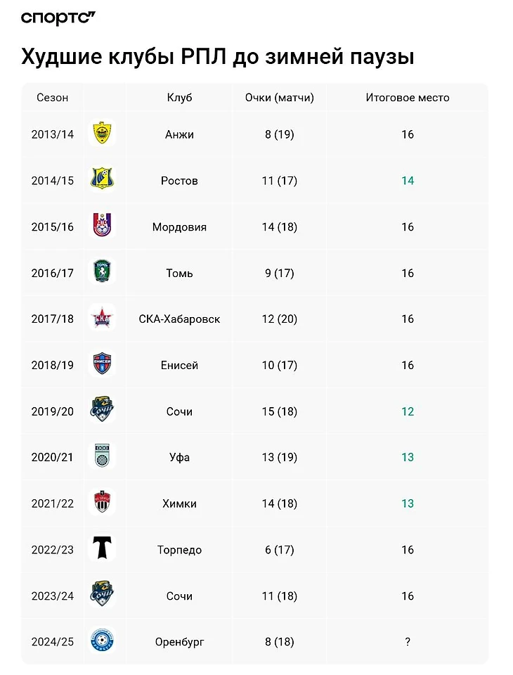Click the Торпедо club name
Image resolution: width=513 pixels, height=675 pixels.
179,550
